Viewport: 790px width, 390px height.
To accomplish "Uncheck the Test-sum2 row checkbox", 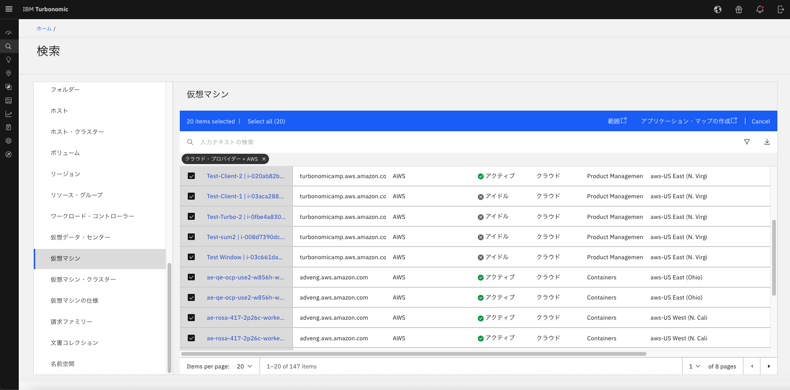I will click(192, 237).
